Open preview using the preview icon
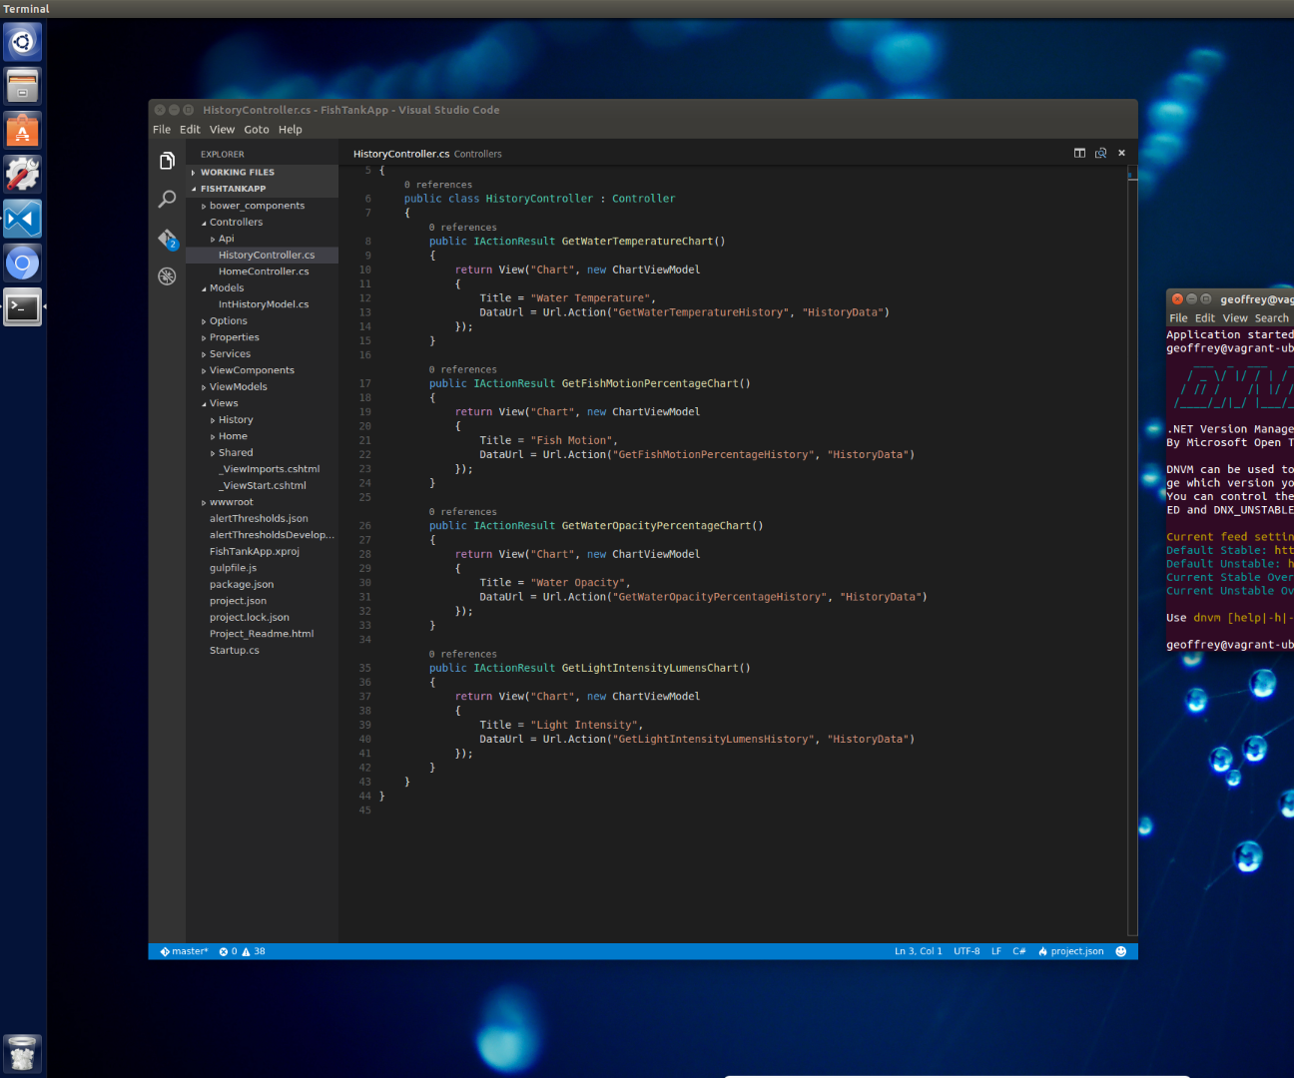Screen dimensions: 1294x1078 click(1100, 153)
